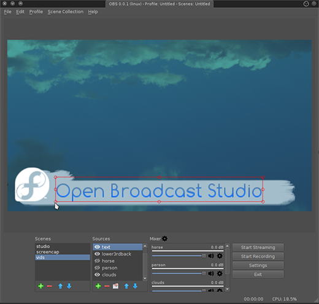
Task: Click the CPU usage status text
Action: (285, 299)
